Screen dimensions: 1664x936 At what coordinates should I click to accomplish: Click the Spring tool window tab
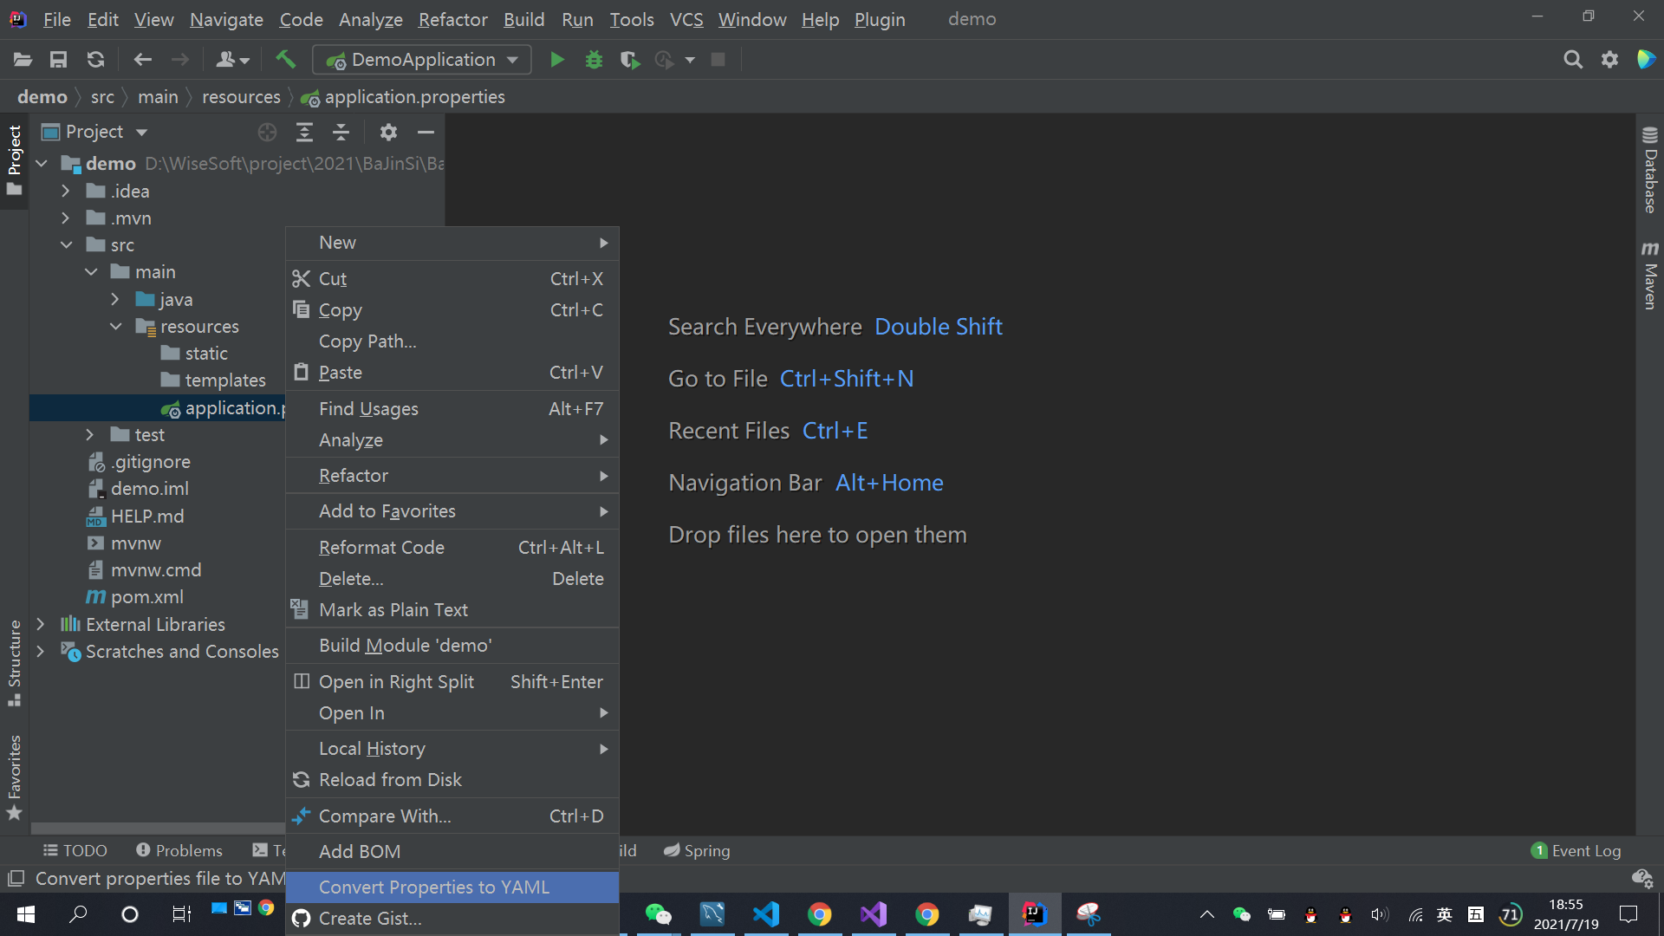click(697, 850)
